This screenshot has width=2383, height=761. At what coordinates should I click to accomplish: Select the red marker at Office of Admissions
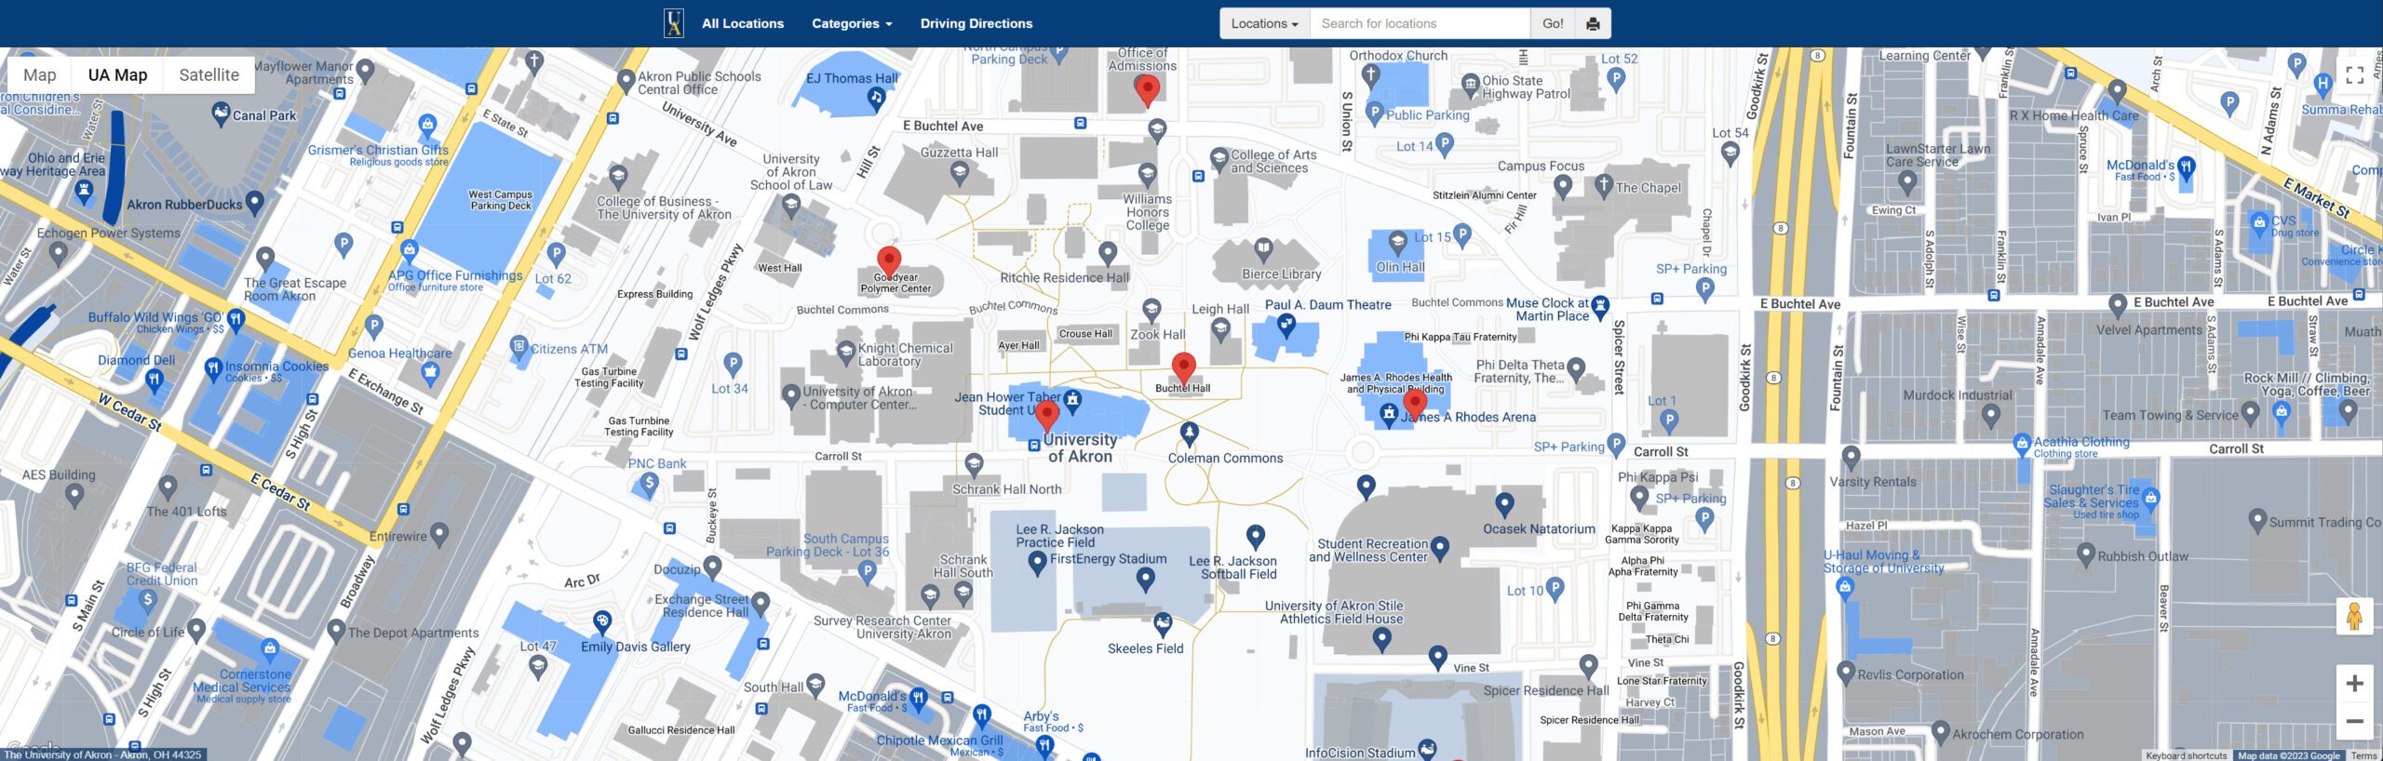coord(1147,90)
